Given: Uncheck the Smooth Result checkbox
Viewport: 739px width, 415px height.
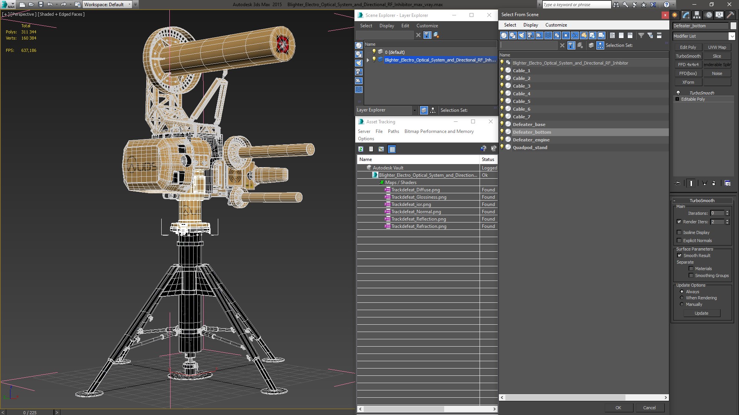Looking at the screenshot, I should click(x=679, y=256).
